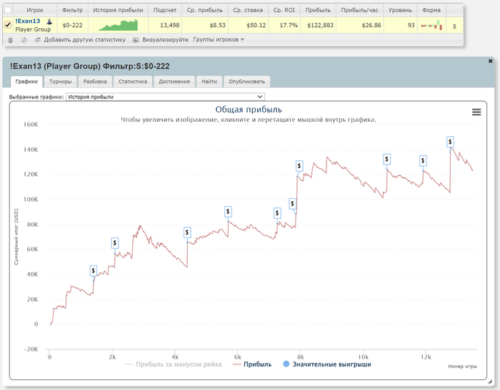
Task: Sort by the Ср. ставка column header
Action: coord(248,10)
